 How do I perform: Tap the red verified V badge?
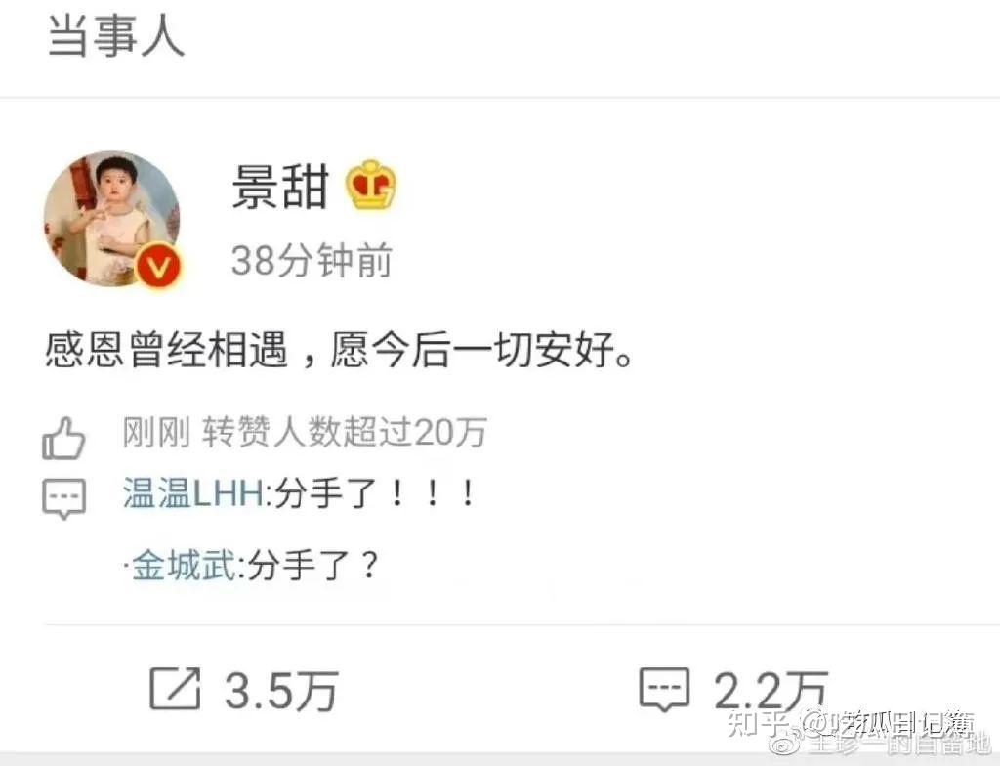(x=158, y=266)
